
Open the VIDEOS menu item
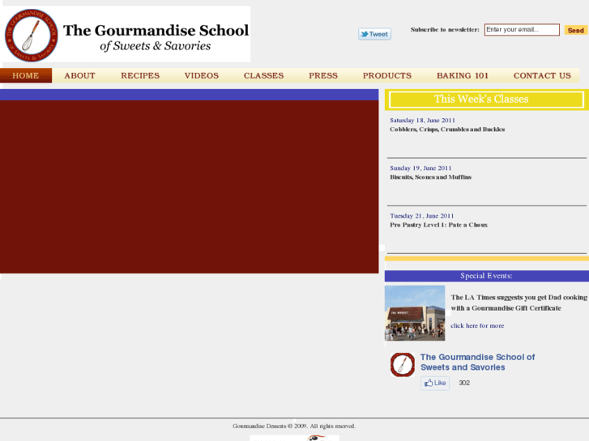[202, 75]
